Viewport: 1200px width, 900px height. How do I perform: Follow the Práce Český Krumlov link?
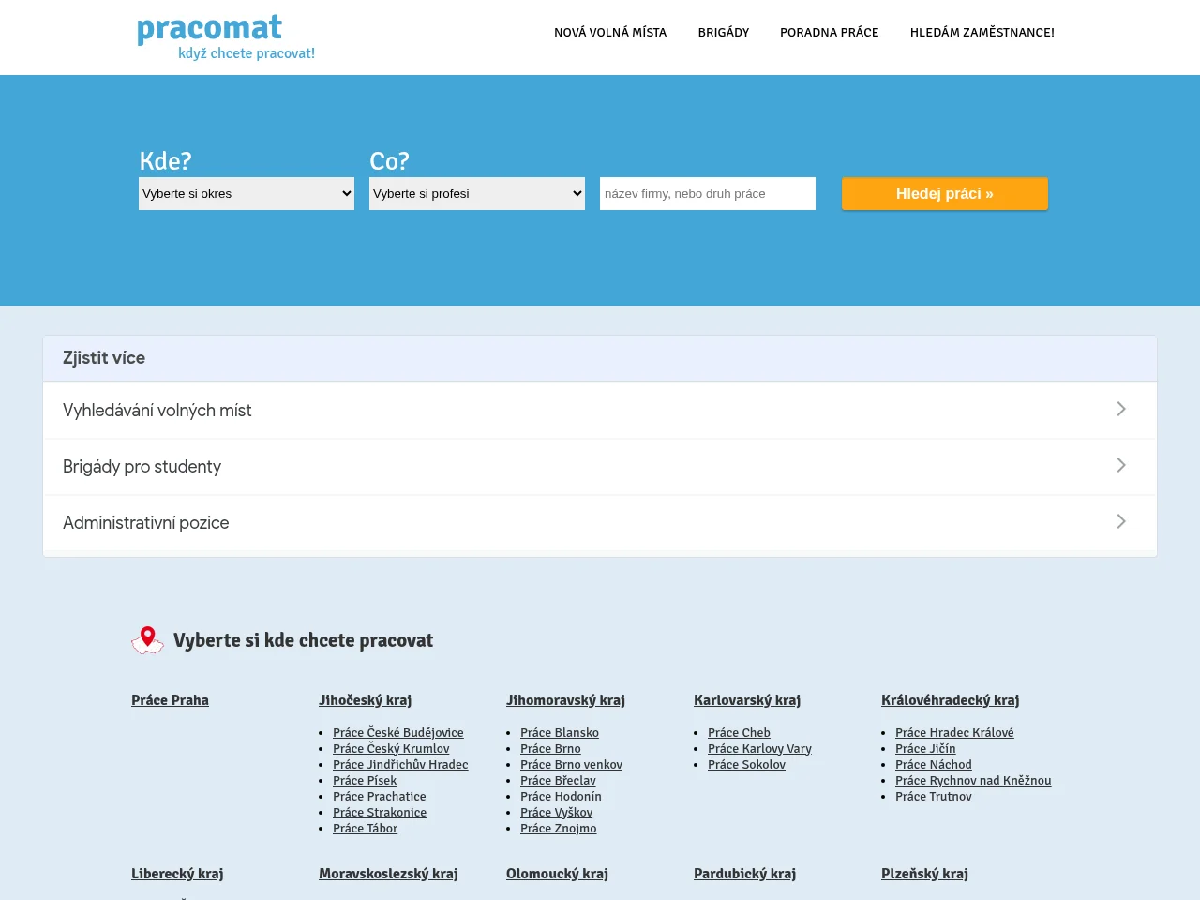(x=391, y=749)
